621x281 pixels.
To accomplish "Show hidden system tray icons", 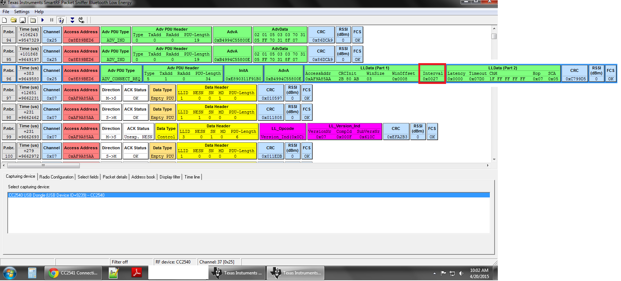I will click(x=434, y=273).
